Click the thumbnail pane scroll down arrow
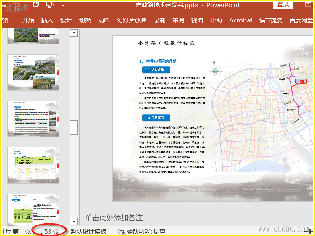315x236 pixels. (74, 221)
